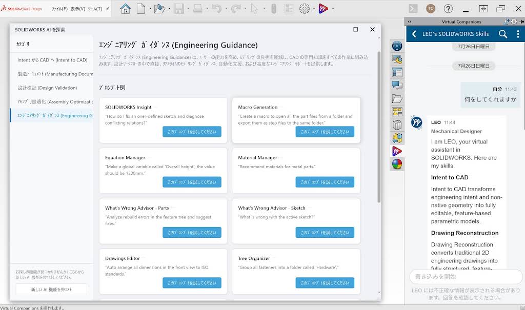
Task: Open the Virtual Companions task pane tab
Action: click(x=397, y=151)
